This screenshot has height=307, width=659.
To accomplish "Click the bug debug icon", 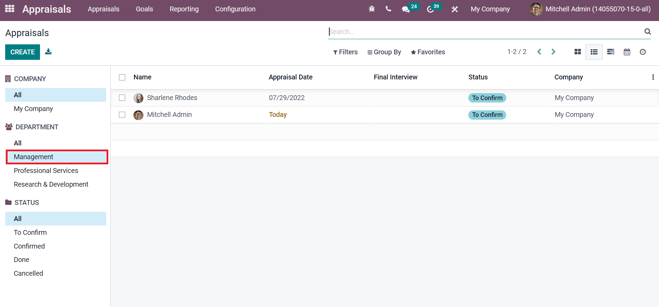I will 372,9.
